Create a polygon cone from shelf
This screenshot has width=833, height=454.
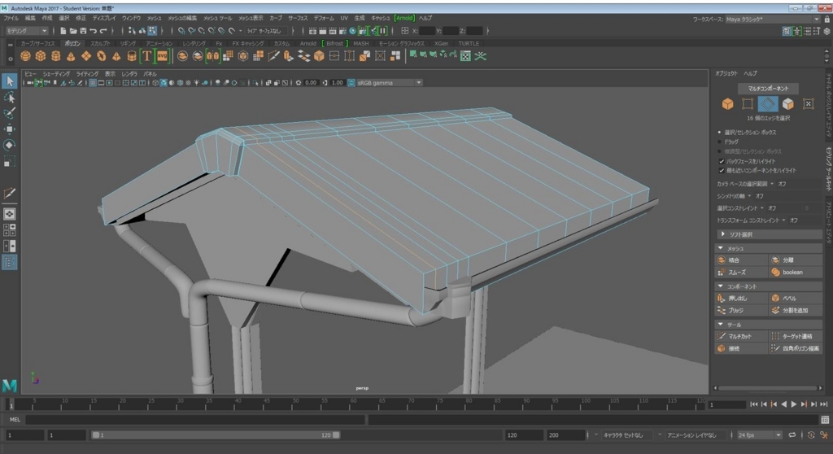point(71,56)
